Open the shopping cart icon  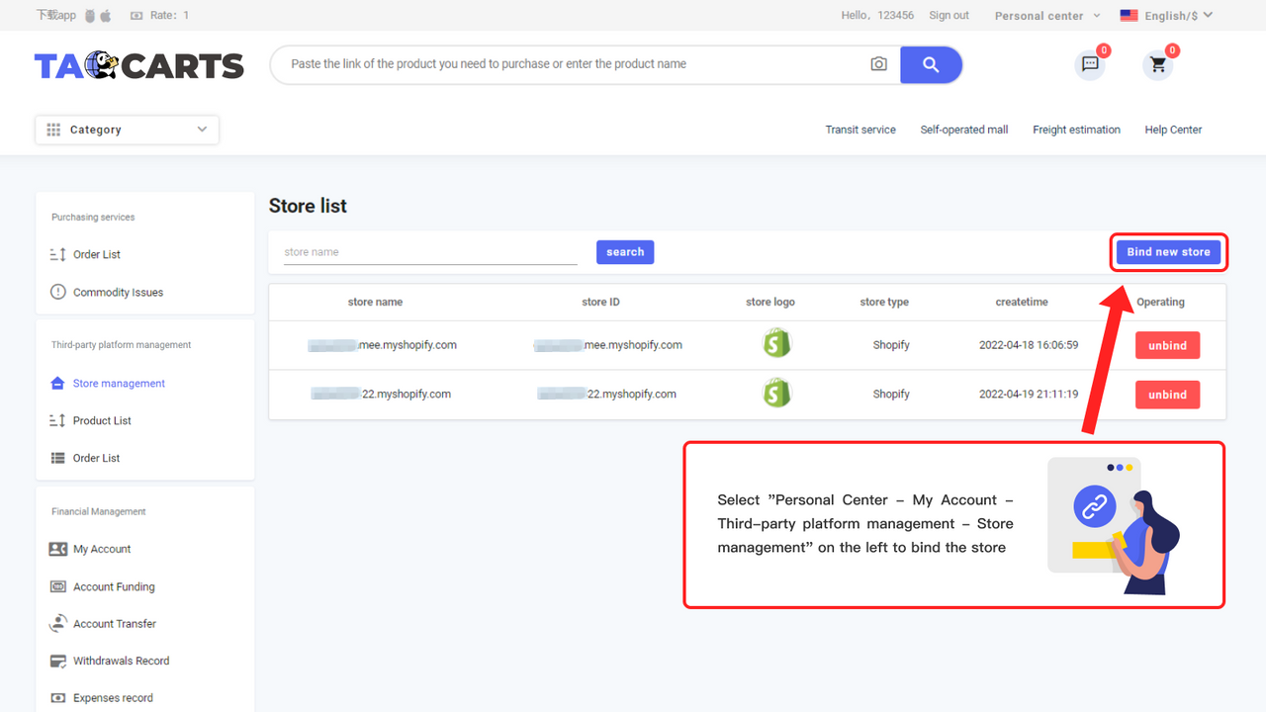[x=1157, y=64]
